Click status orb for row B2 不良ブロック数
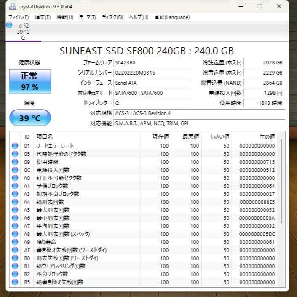The image size is (297, 297). (x=15, y=274)
